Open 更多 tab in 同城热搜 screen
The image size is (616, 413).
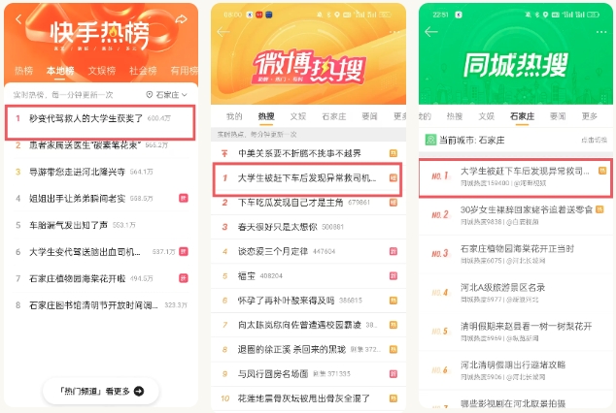(590, 116)
